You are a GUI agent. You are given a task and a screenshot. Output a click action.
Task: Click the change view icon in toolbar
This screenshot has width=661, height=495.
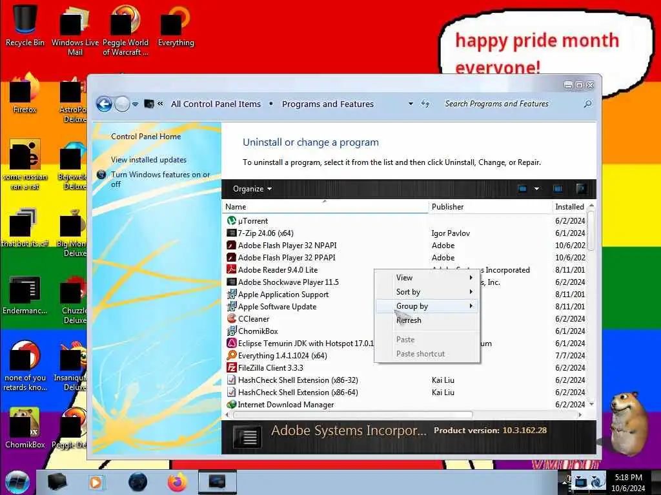click(522, 189)
